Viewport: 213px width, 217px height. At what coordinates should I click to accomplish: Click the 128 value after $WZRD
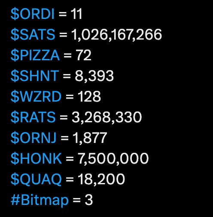click(x=89, y=96)
